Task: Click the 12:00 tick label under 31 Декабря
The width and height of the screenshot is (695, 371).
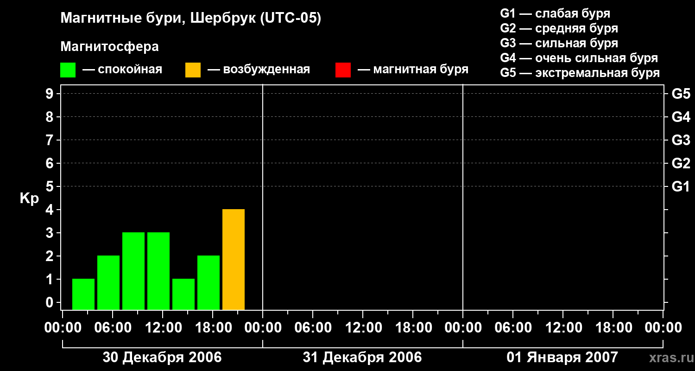Action: [x=363, y=328]
